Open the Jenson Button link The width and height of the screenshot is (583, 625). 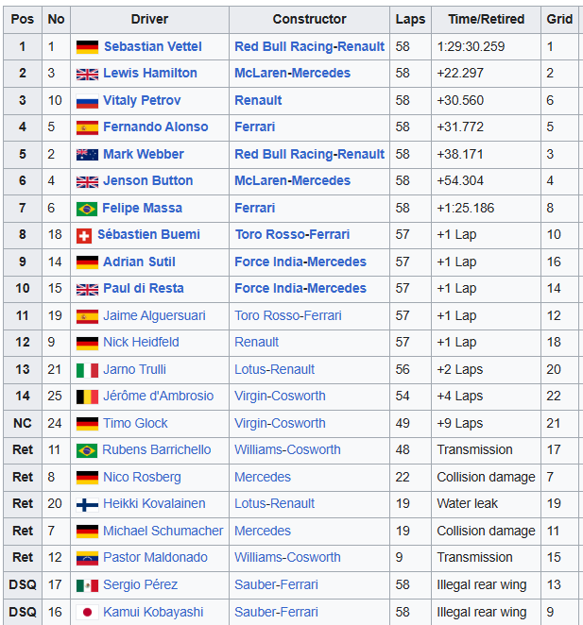[x=148, y=180]
